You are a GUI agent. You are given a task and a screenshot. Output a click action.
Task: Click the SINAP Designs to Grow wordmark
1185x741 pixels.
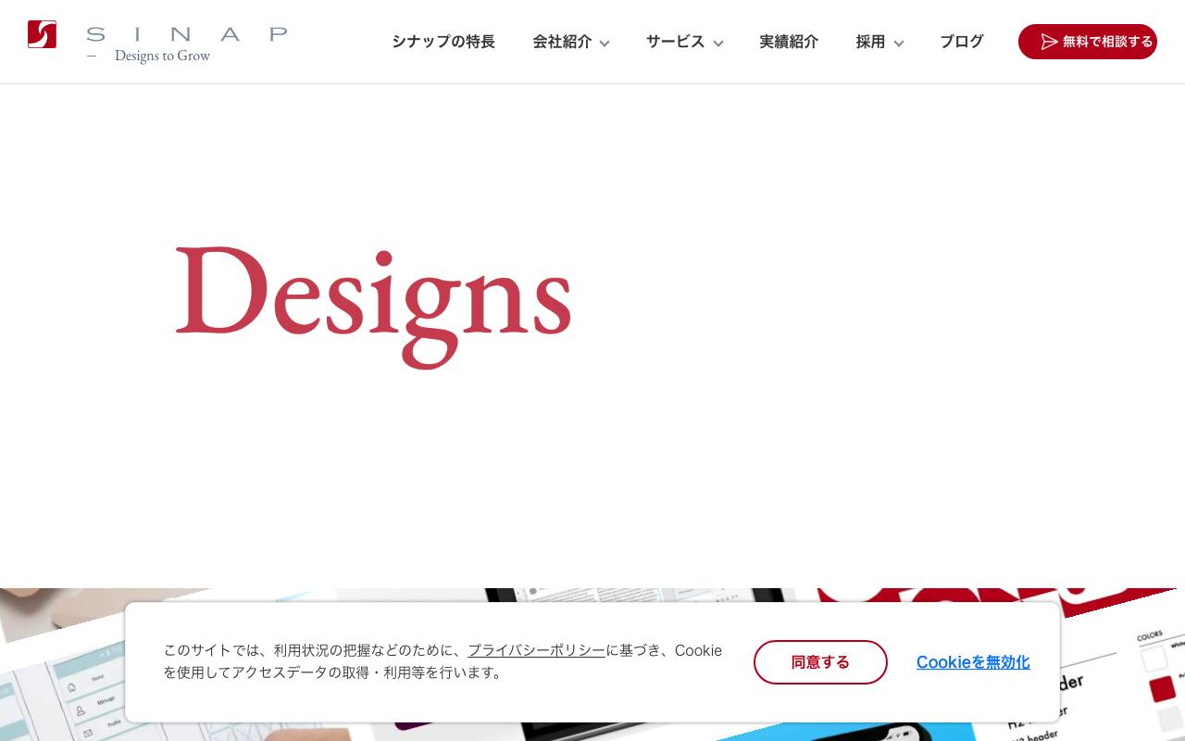[x=187, y=44]
